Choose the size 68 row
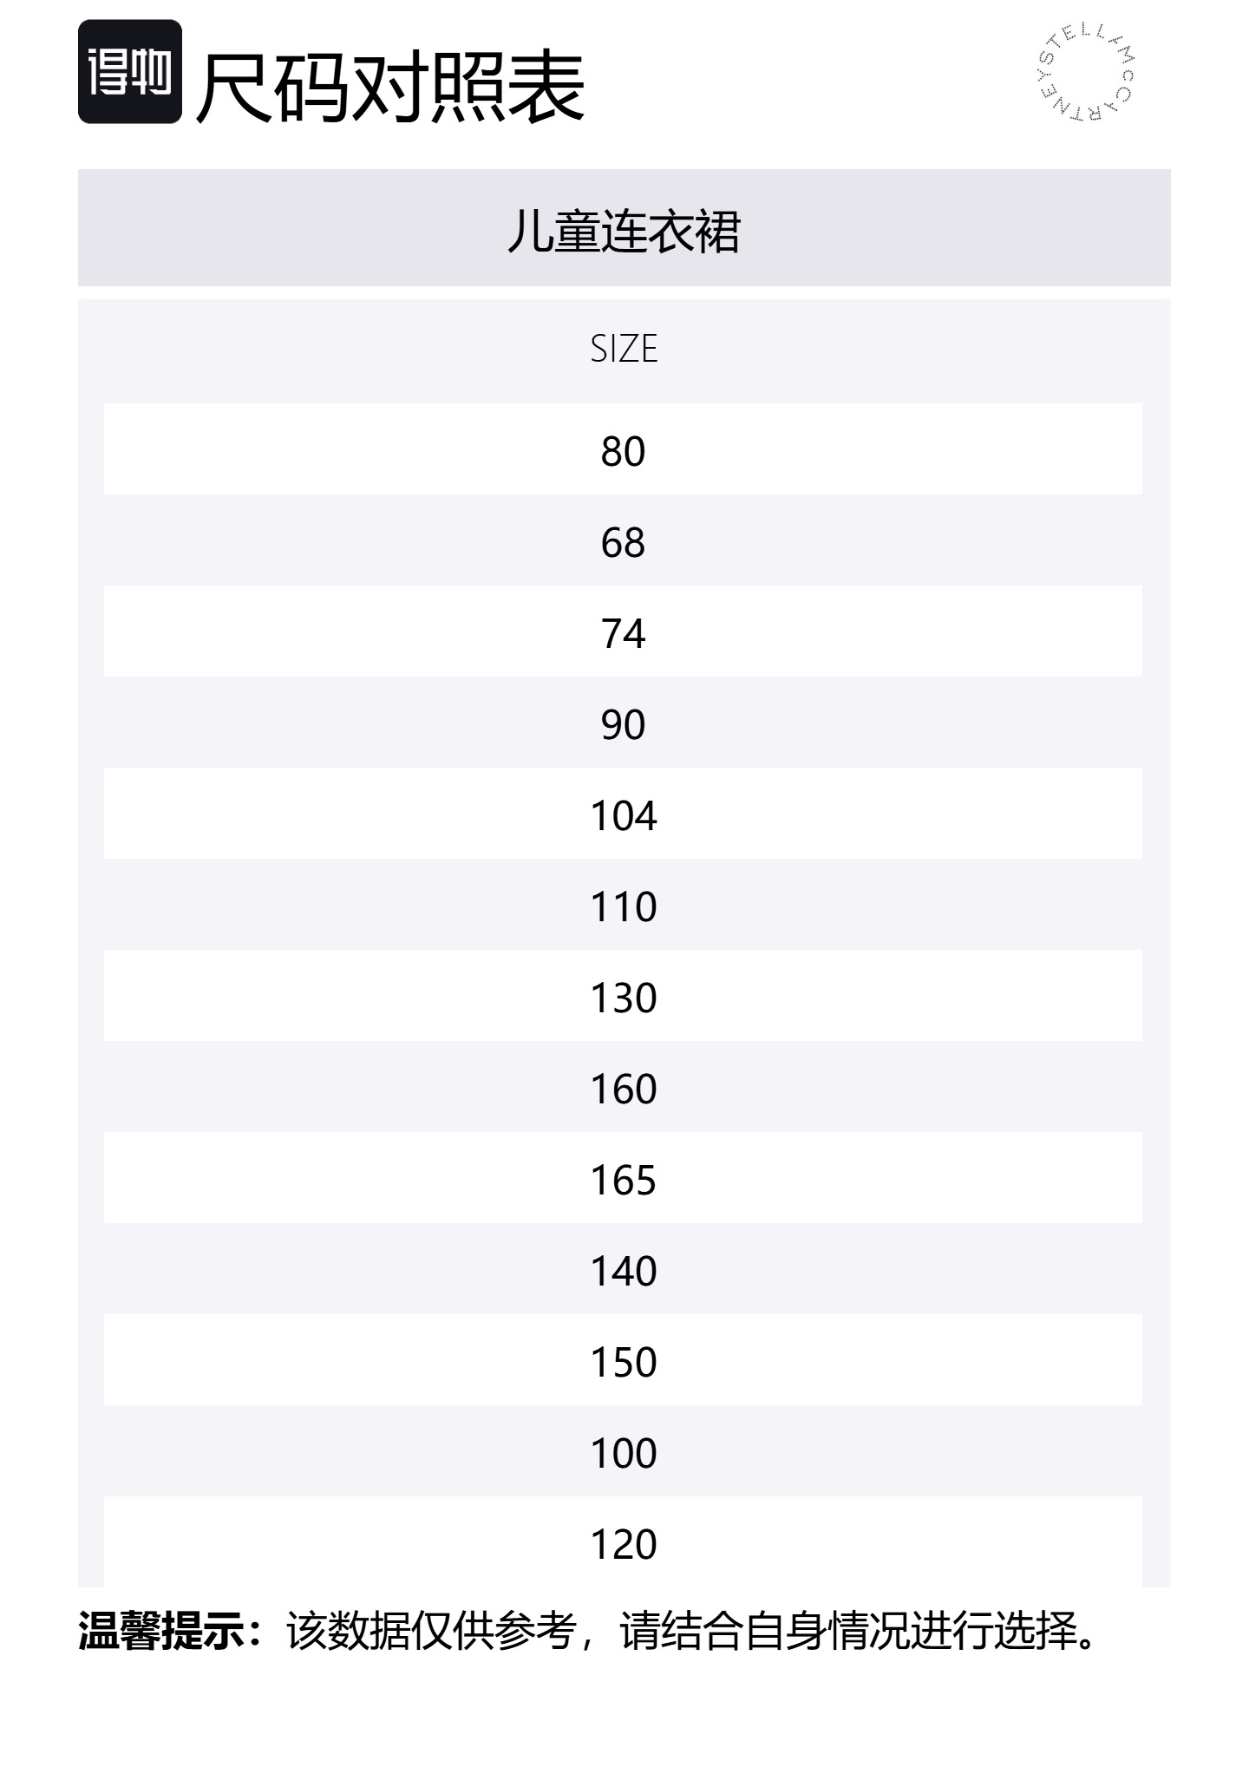Viewport: 1249px width, 1780px height. pyautogui.click(x=624, y=542)
